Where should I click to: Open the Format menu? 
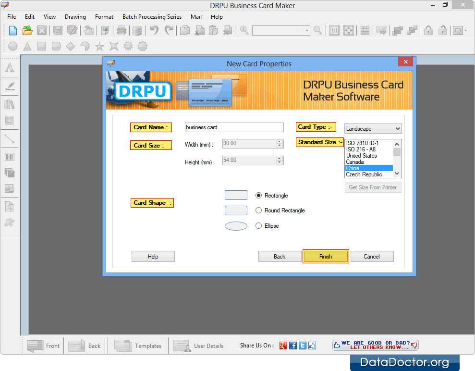[104, 17]
